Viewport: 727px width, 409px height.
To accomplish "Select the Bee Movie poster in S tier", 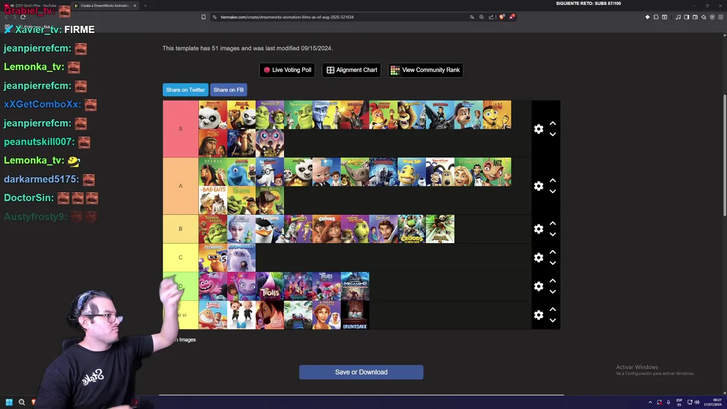I will (497, 115).
